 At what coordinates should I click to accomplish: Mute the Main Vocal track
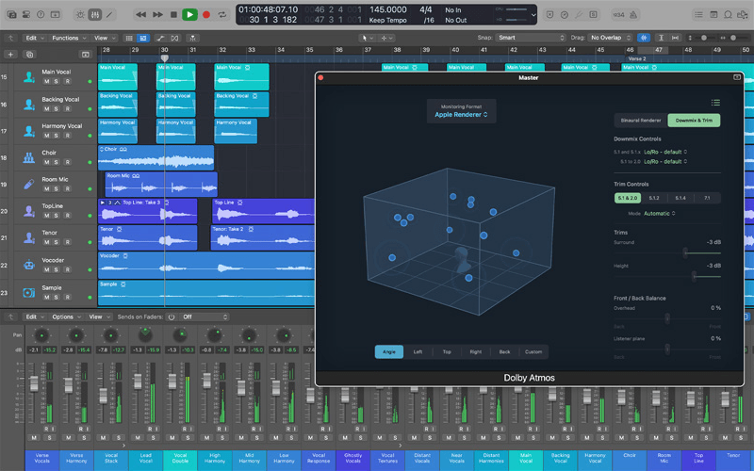coord(46,82)
